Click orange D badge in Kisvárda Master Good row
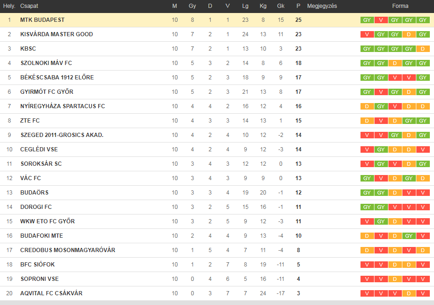Viewport: 434px width, 305px height. click(409, 34)
